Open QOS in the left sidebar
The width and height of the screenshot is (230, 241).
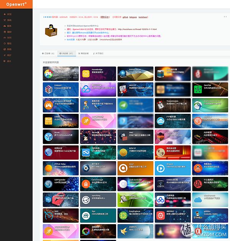tap(9, 38)
